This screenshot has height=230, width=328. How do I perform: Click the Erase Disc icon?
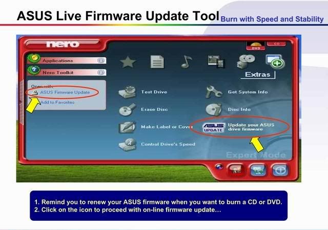pyautogui.click(x=128, y=109)
